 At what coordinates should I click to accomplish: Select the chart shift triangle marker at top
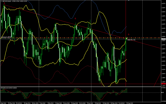coord(129,1)
